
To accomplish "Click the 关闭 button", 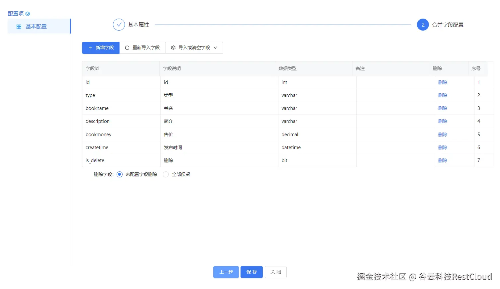I will (275, 272).
